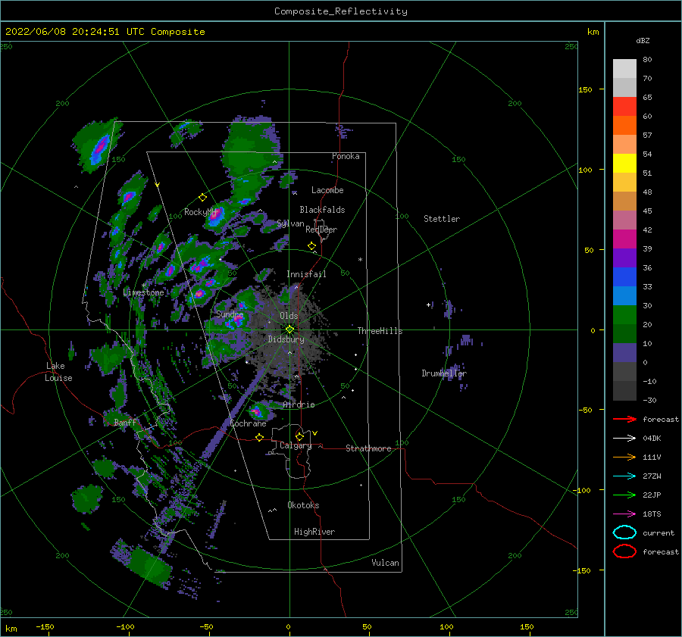The height and width of the screenshot is (637, 682).
Task: Click the Ponoka town label
Action: click(346, 156)
